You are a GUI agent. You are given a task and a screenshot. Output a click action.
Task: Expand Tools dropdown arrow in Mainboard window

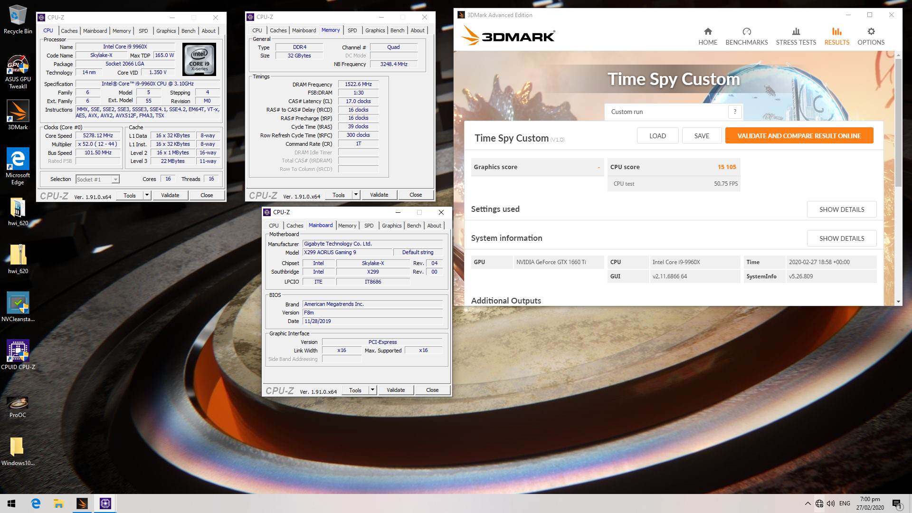point(373,390)
